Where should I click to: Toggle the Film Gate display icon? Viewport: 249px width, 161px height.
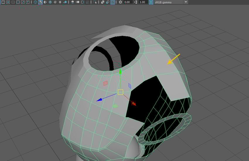click(x=3, y=2)
